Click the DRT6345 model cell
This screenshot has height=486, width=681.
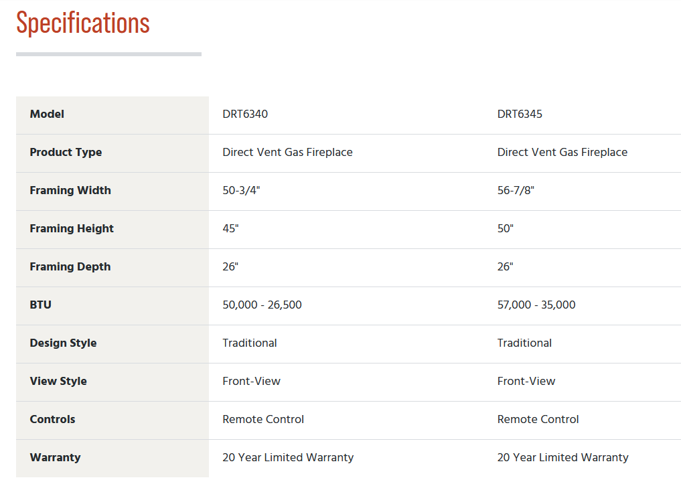[x=520, y=114]
